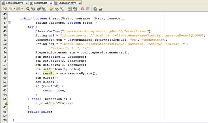Click Find Next Occurrence icon
The image size is (208, 123).
(39, 9)
